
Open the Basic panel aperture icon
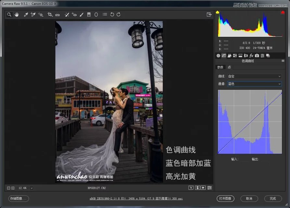pos(218,56)
